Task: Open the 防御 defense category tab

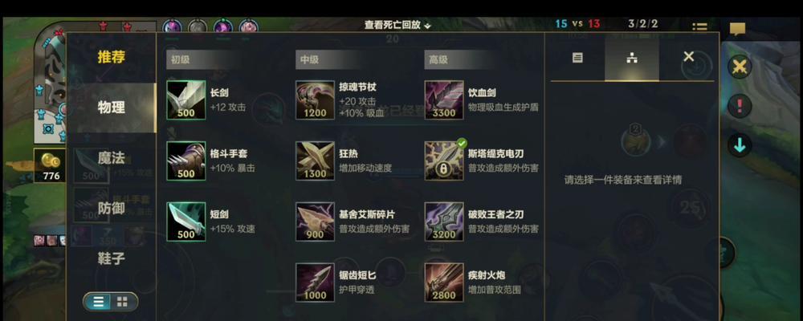Action: (x=111, y=208)
